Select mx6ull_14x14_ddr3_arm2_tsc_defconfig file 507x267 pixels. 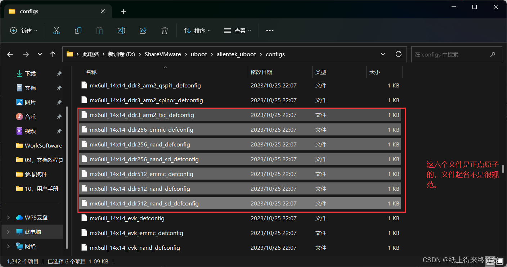point(240,115)
